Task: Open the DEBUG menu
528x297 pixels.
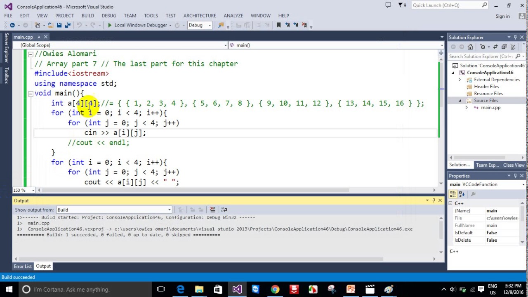Action: [109, 16]
